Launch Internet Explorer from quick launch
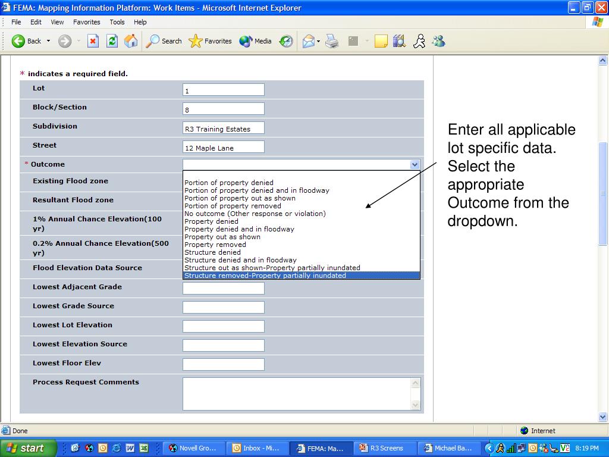 [116, 448]
